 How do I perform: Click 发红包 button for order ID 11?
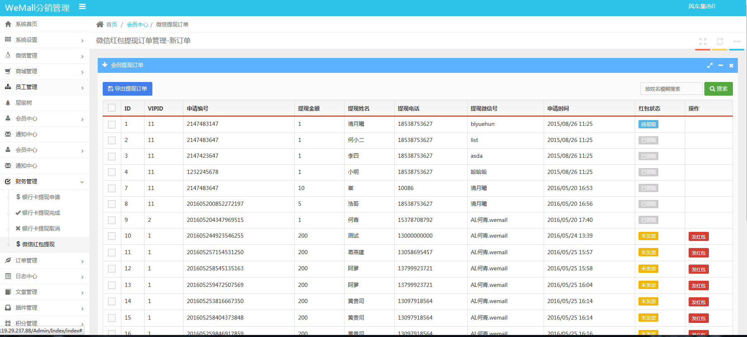point(698,253)
